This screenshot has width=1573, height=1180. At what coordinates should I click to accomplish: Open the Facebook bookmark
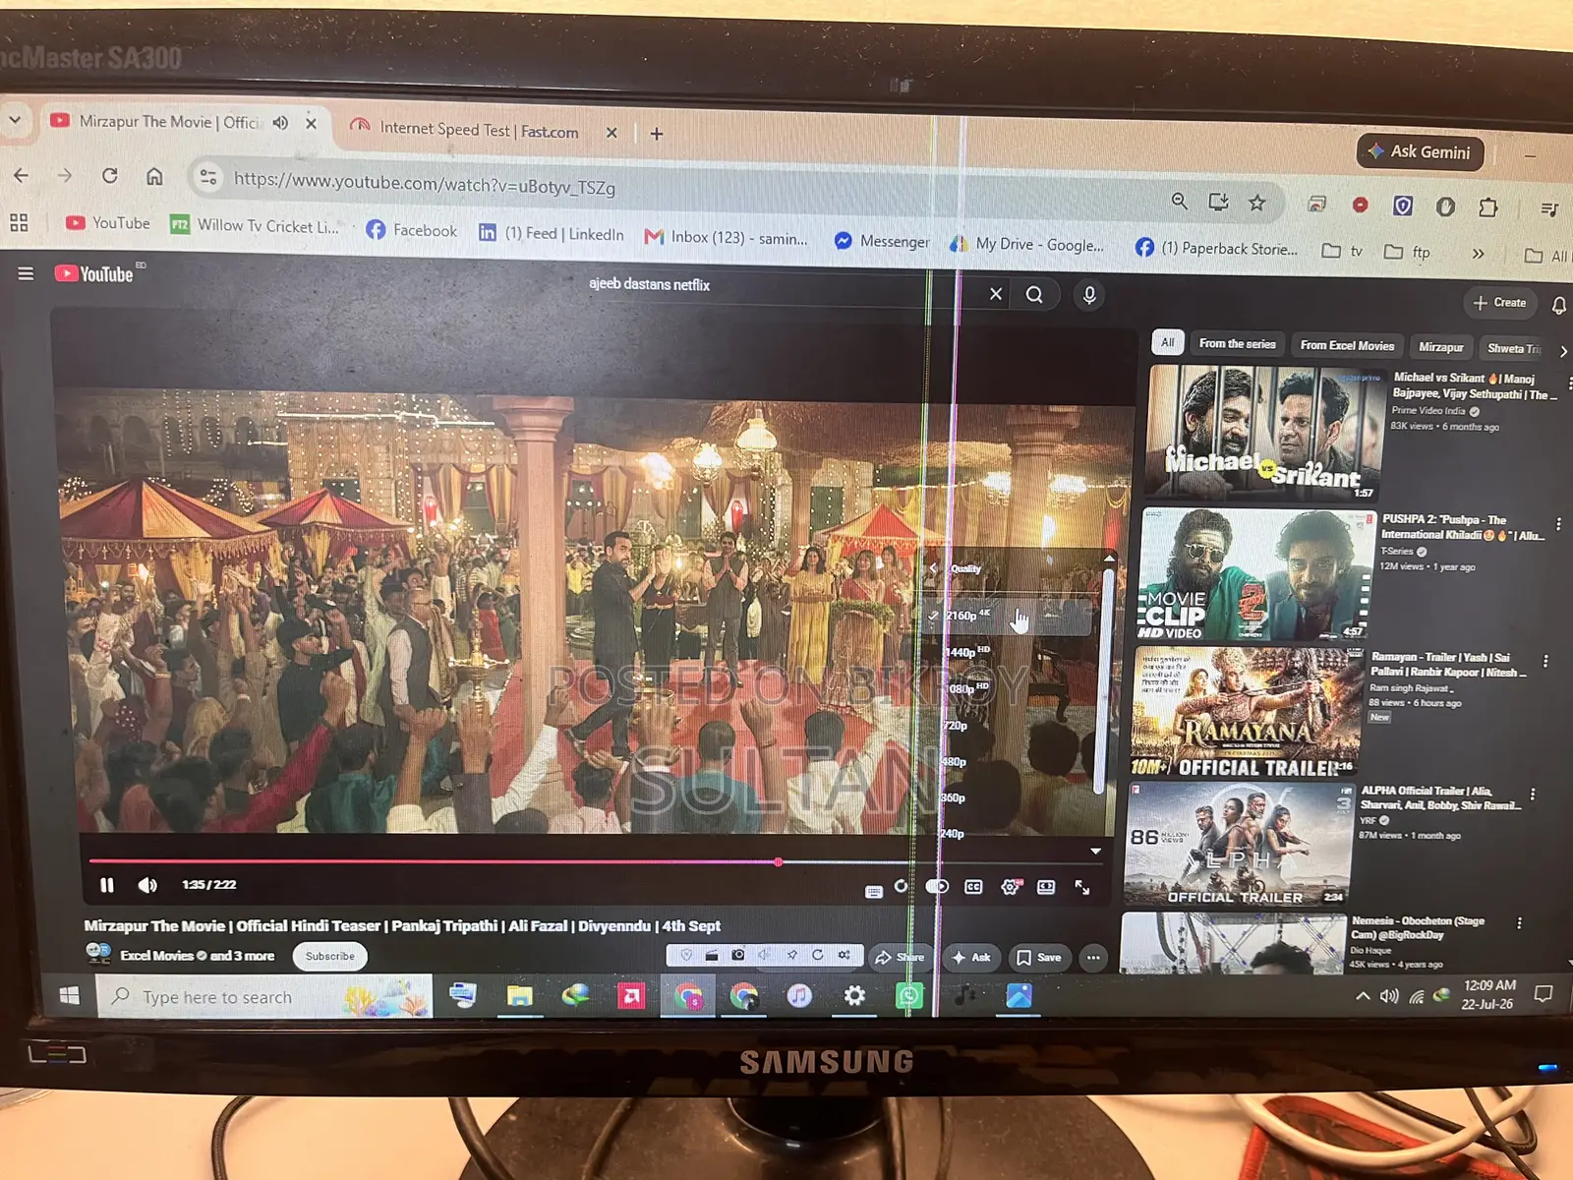[411, 230]
